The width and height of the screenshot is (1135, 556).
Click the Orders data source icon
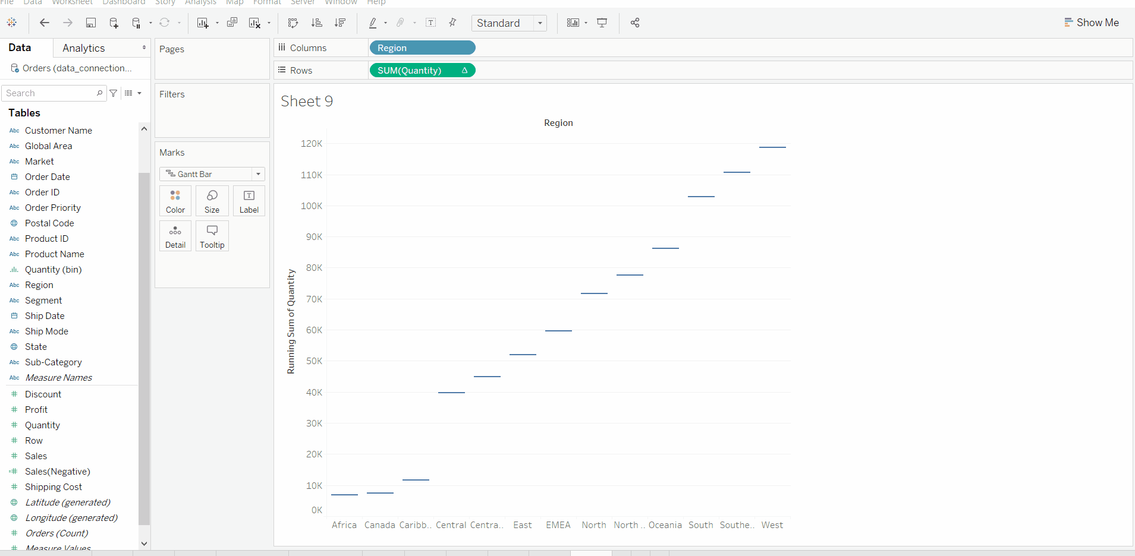point(15,68)
